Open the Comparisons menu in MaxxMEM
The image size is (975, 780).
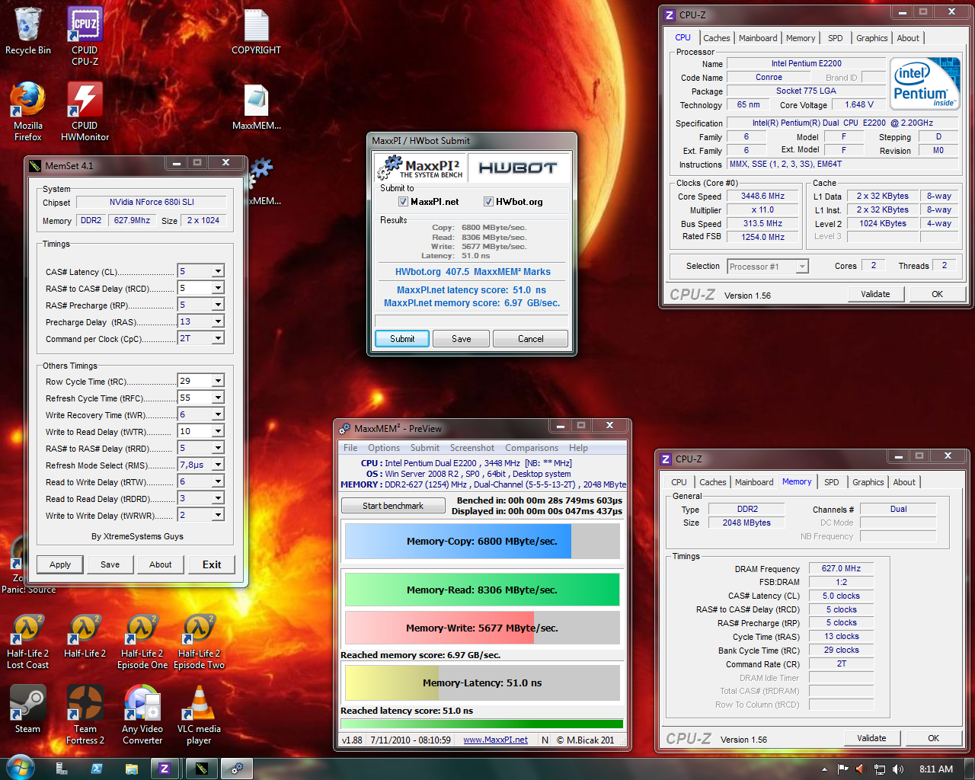532,448
